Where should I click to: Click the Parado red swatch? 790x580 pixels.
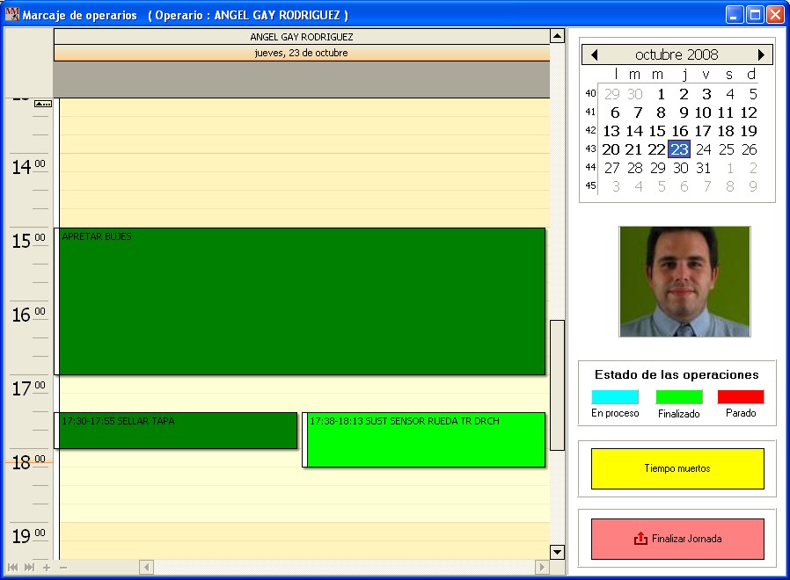point(741,396)
